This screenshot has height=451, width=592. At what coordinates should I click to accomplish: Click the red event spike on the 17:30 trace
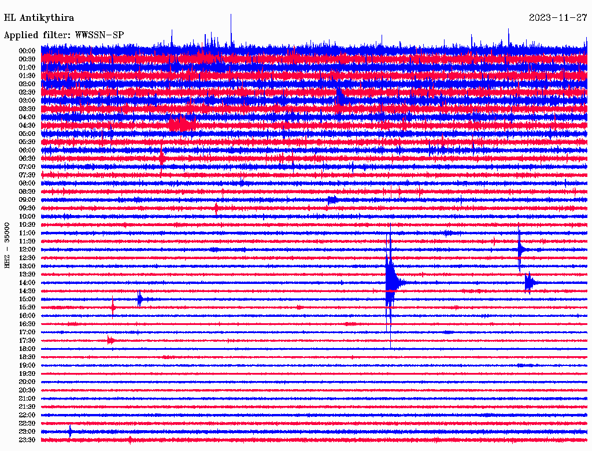coord(110,341)
